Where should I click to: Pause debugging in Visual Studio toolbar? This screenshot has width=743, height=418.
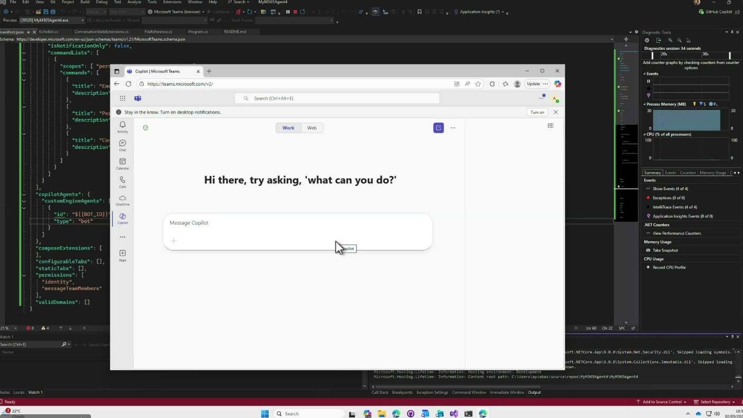click(x=288, y=12)
